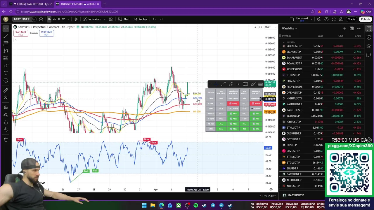Take a chart snapshot with camera icon
Viewport: 374px width, 210px height.
tap(341, 19)
